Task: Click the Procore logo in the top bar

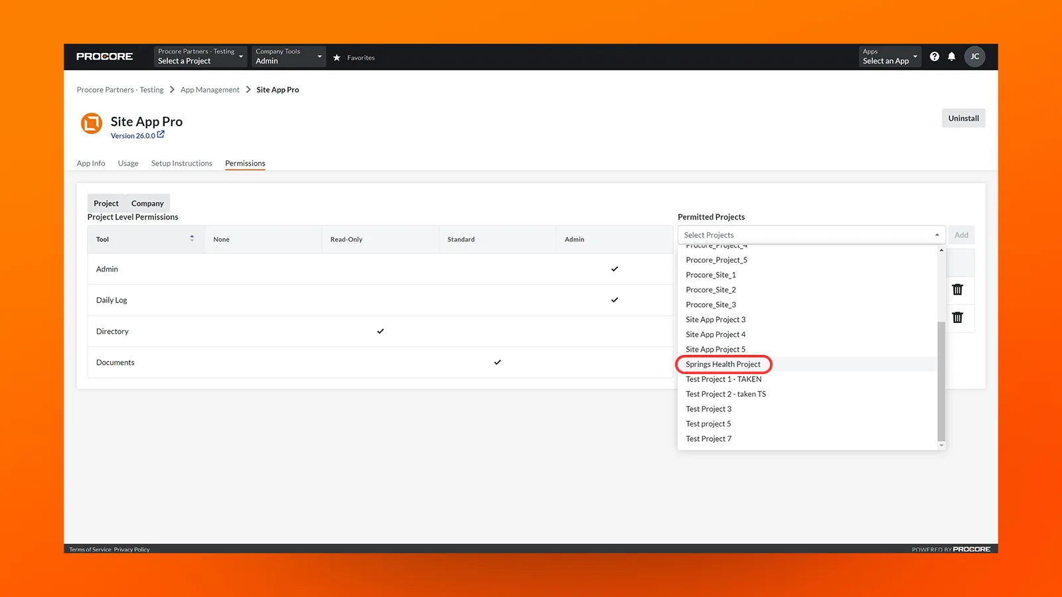Action: pyautogui.click(x=104, y=56)
